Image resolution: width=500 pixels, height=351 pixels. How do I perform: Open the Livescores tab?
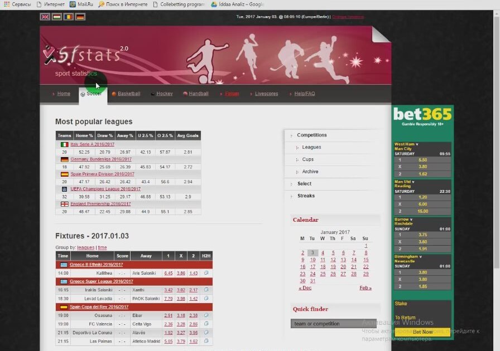tap(266, 94)
